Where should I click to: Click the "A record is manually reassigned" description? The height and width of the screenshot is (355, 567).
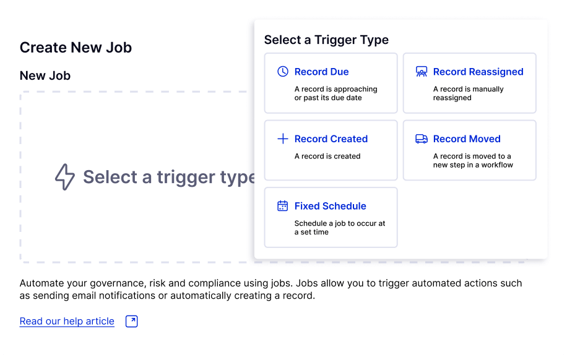click(468, 93)
